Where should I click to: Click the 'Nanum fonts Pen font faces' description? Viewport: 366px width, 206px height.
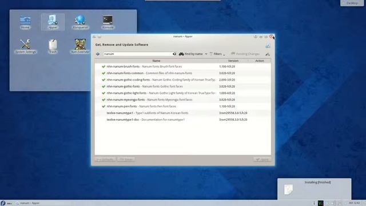coord(158,106)
